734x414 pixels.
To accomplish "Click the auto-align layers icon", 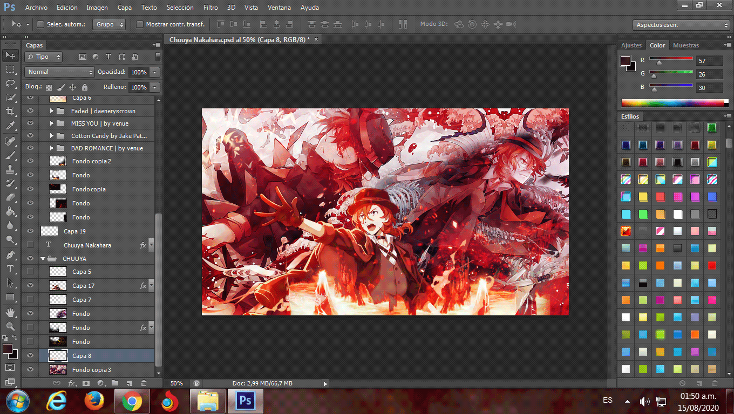I will tap(403, 24).
